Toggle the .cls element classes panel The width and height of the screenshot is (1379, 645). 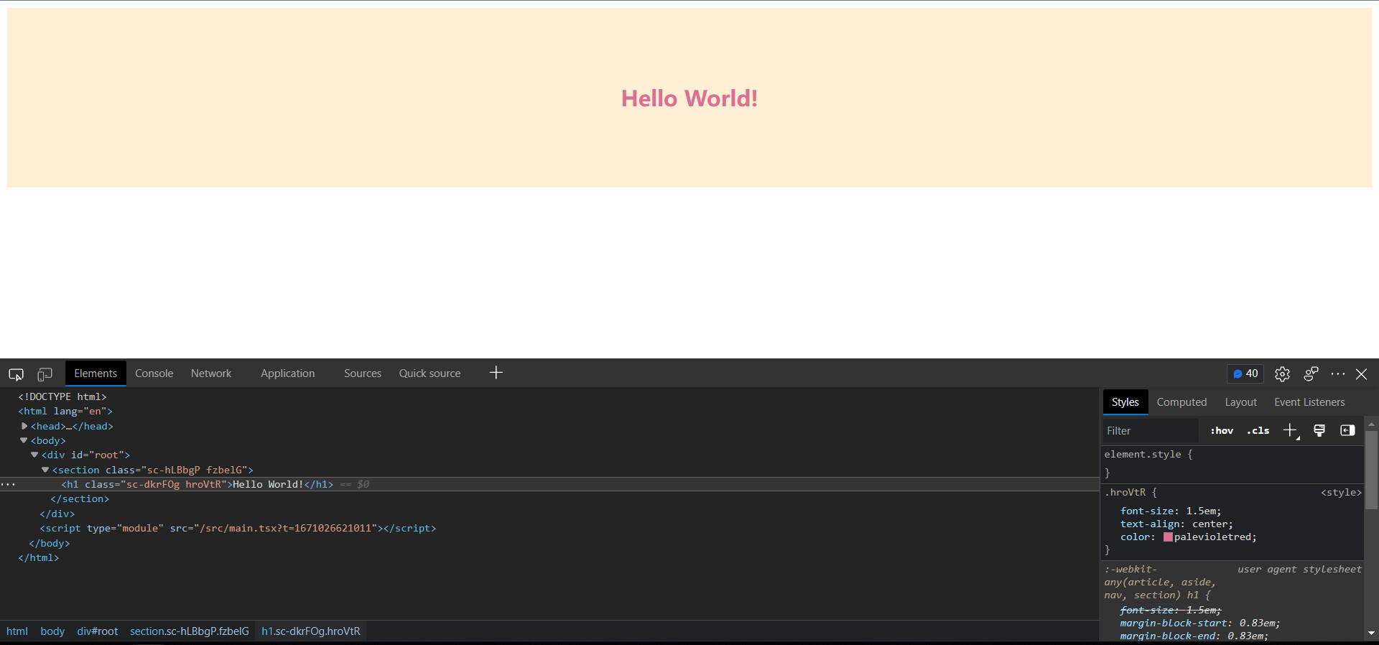point(1258,431)
